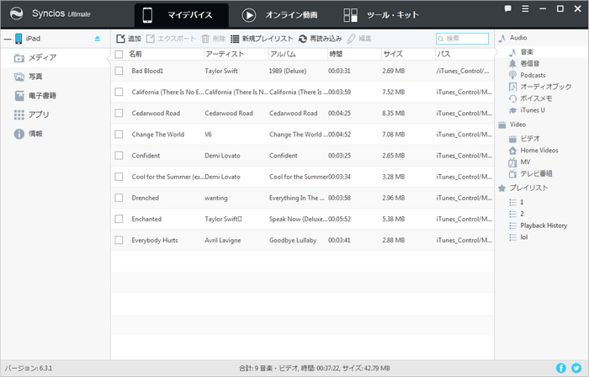The image size is (589, 377).
Task: Open Playback History playlist
Action: tap(539, 226)
